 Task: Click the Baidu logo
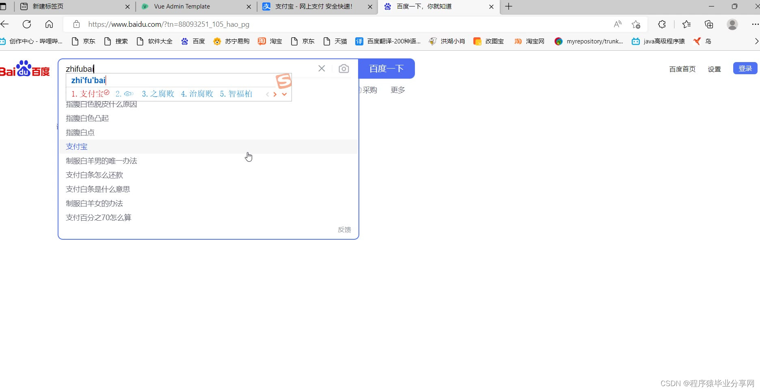[25, 69]
